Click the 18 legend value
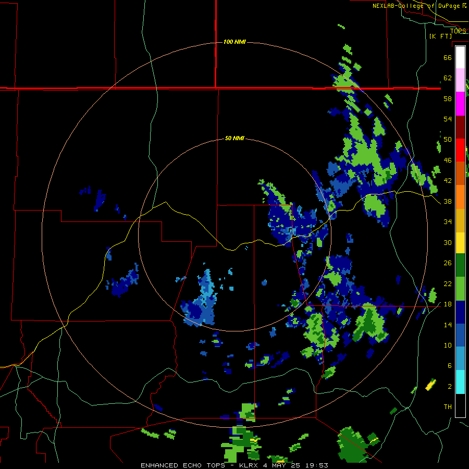The height and width of the screenshot is (469, 469). click(448, 304)
